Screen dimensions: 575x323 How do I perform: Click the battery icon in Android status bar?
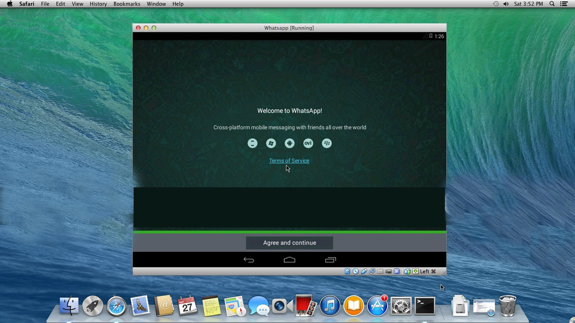[431, 36]
